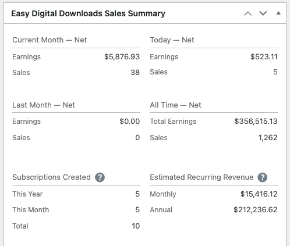Click the $523.11 today earnings value

264,57
